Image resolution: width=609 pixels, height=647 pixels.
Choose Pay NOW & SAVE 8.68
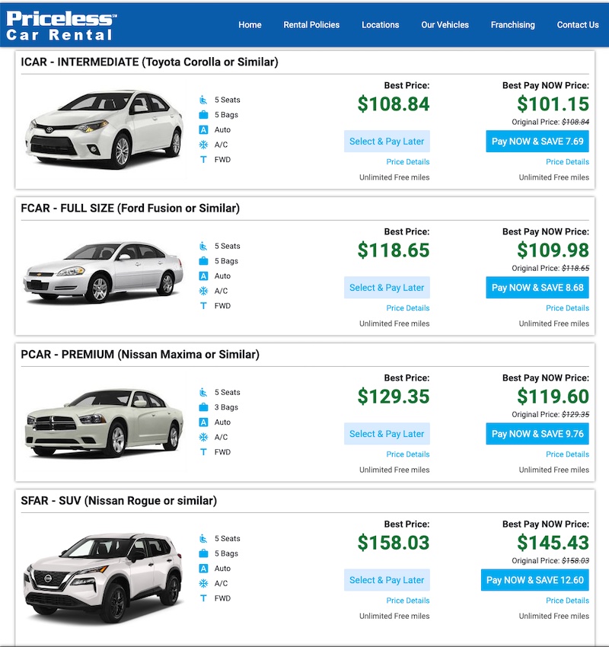click(x=537, y=287)
